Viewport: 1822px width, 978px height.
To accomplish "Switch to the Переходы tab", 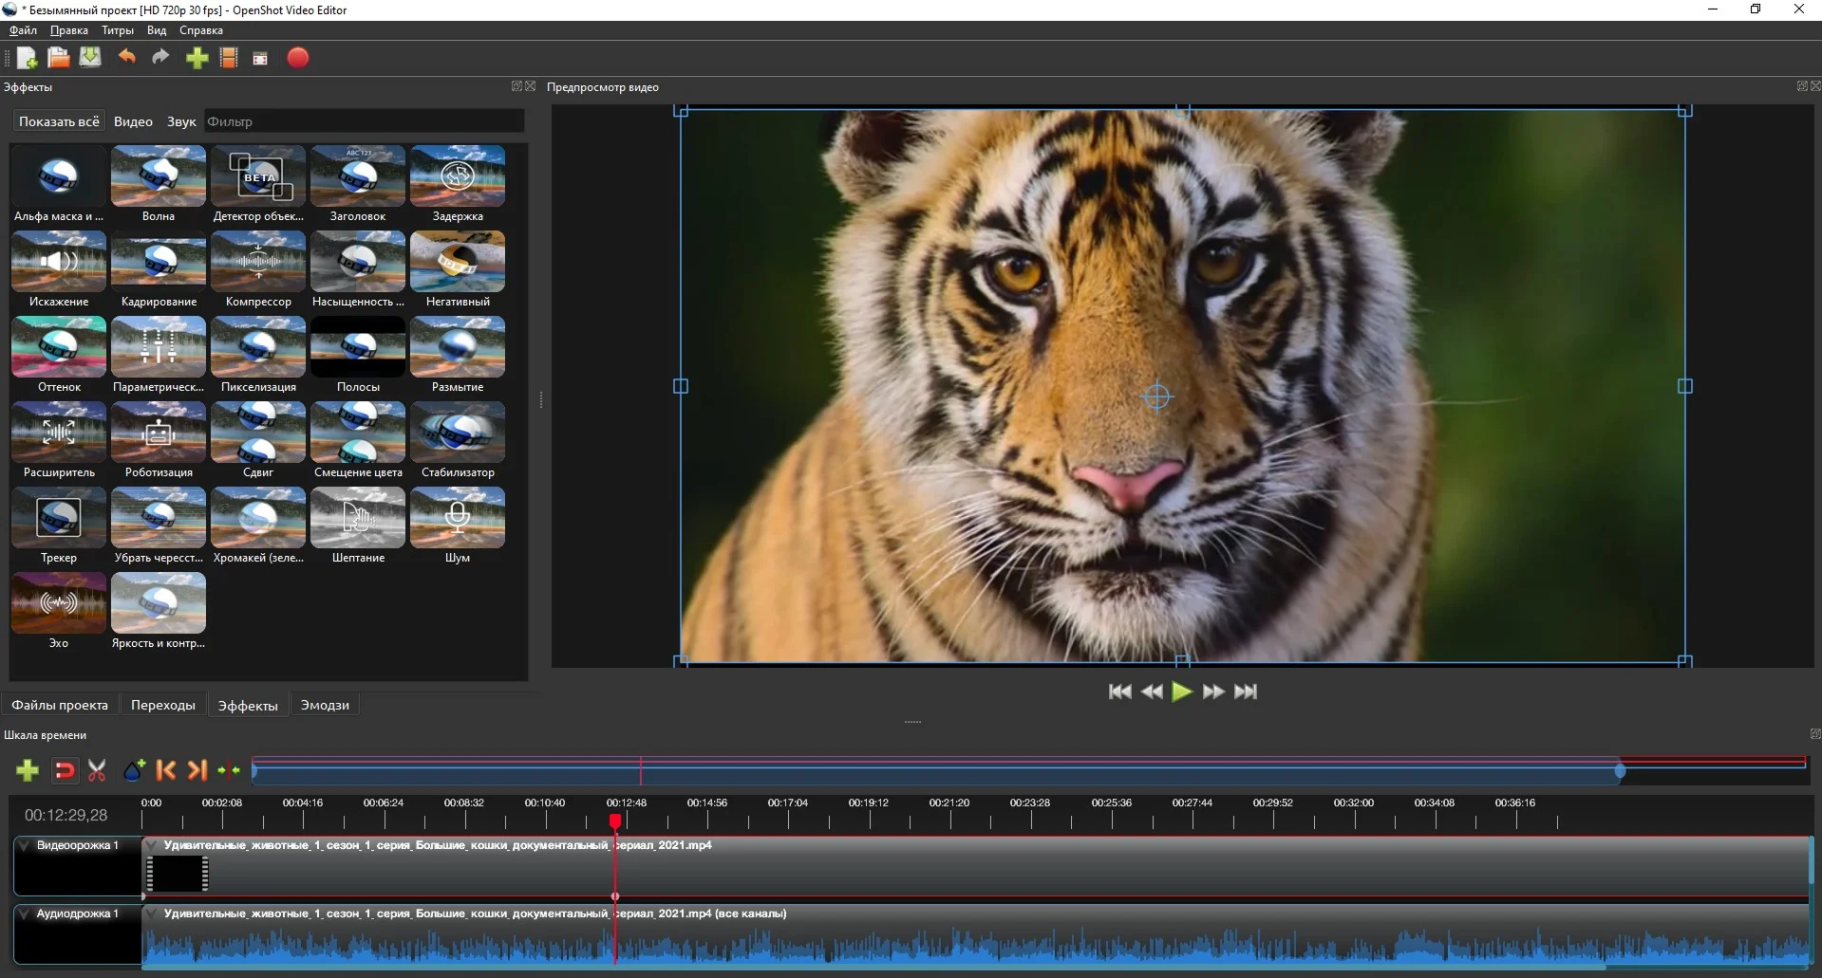I will (x=162, y=705).
